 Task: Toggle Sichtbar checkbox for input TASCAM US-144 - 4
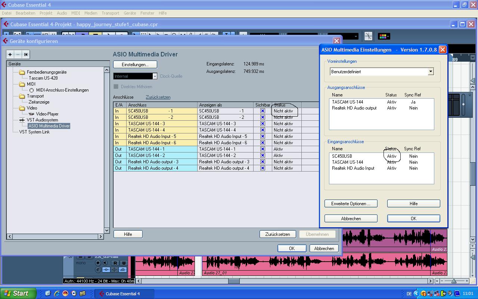(263, 130)
